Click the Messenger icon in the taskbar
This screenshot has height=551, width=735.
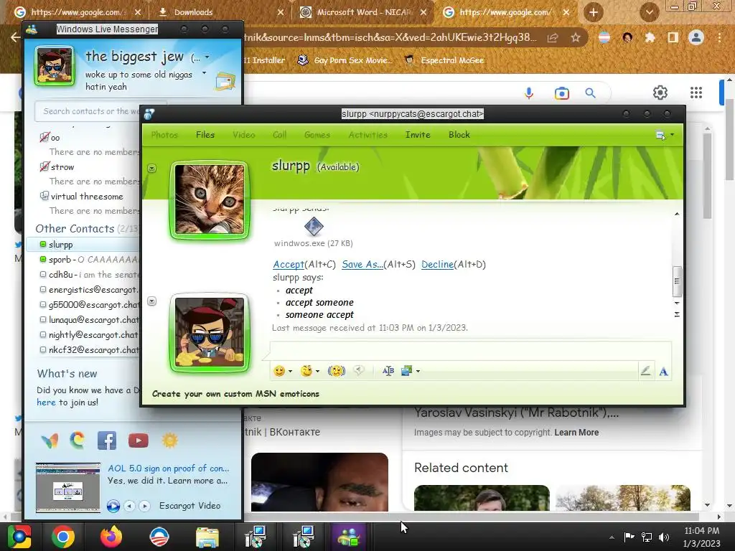(348, 537)
